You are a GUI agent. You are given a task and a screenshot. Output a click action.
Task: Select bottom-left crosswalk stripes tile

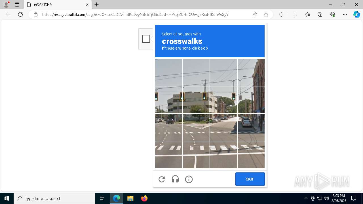point(168,155)
